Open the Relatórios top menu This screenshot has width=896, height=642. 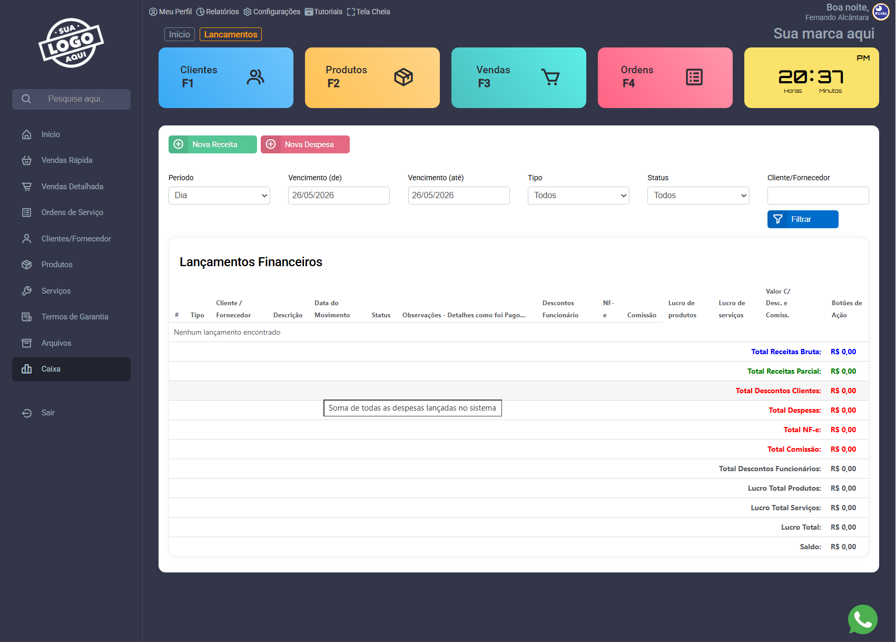pos(218,12)
